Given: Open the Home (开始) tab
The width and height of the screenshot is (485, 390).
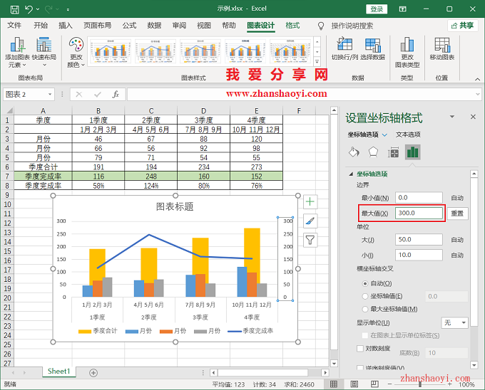Looking at the screenshot, I should pyautogui.click(x=41, y=26).
